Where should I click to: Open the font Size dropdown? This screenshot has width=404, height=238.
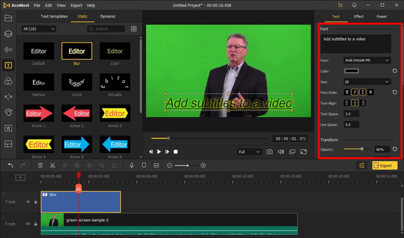(367, 82)
